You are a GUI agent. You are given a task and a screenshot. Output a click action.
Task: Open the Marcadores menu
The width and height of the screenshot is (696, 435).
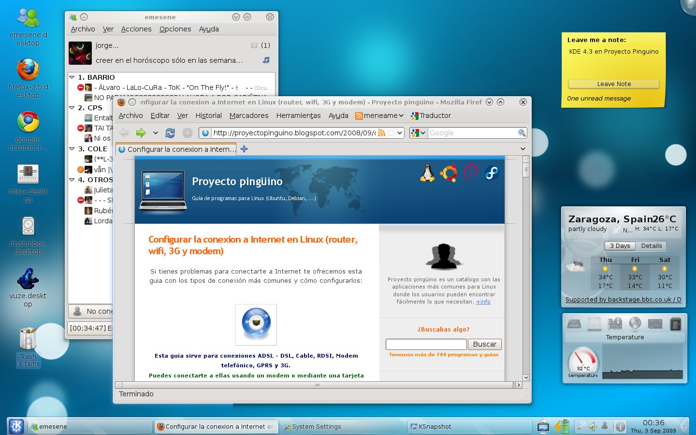click(248, 116)
